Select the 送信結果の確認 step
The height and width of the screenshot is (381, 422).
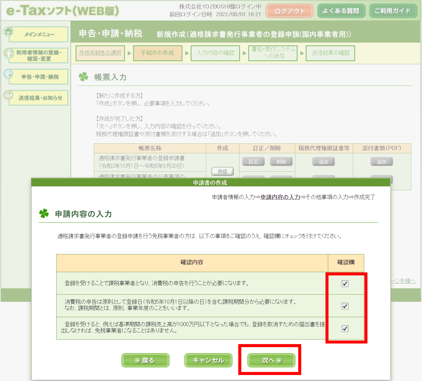[330, 53]
